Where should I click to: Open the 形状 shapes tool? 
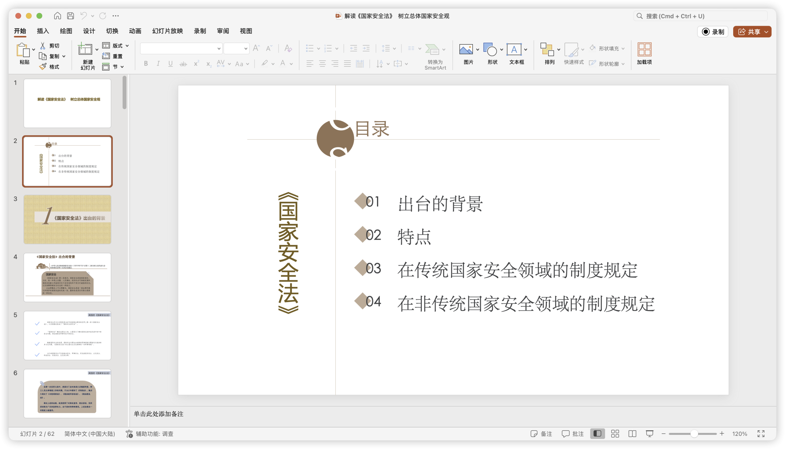click(490, 49)
